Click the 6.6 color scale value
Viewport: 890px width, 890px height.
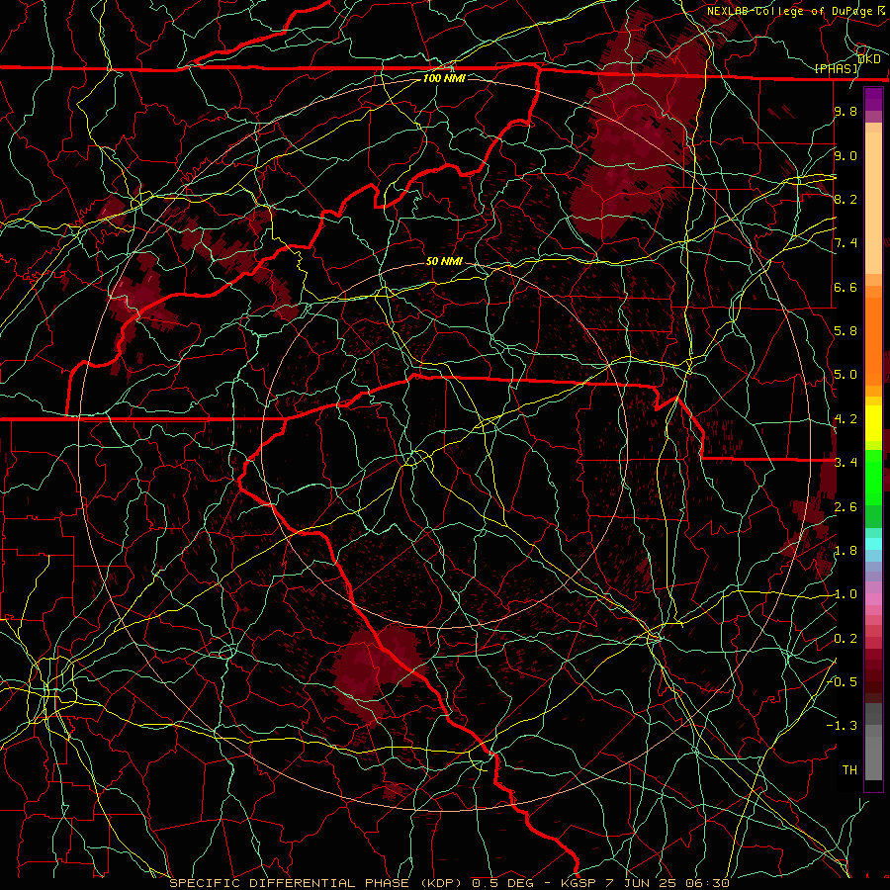point(845,287)
